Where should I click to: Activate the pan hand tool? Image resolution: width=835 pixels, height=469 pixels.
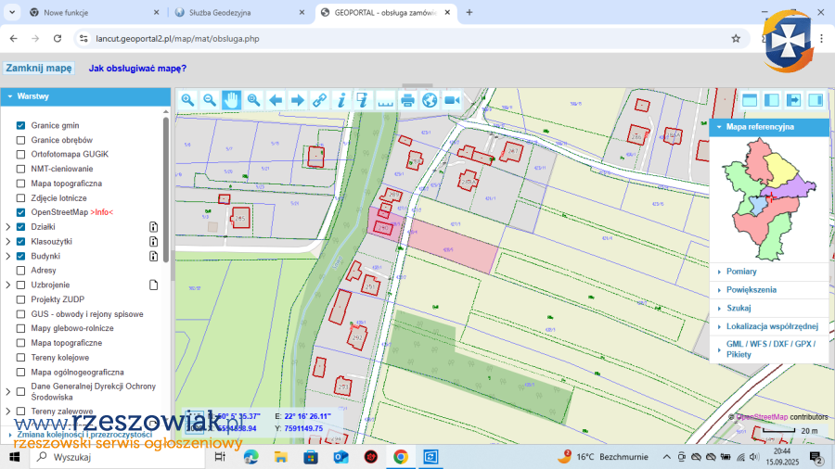coord(231,100)
